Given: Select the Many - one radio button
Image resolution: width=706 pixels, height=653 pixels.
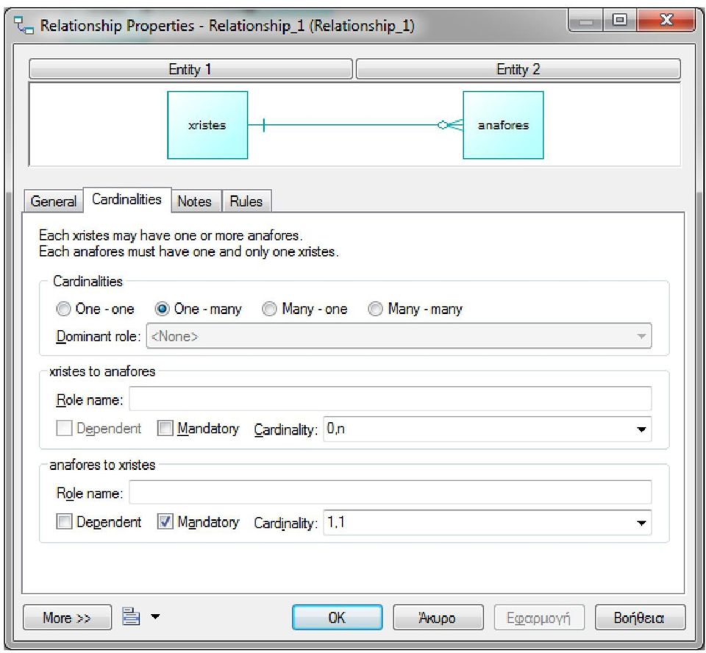Looking at the screenshot, I should (269, 309).
